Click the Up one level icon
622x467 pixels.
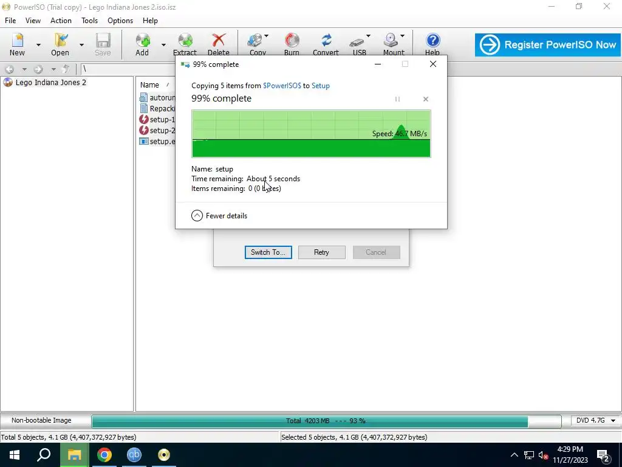click(66, 69)
